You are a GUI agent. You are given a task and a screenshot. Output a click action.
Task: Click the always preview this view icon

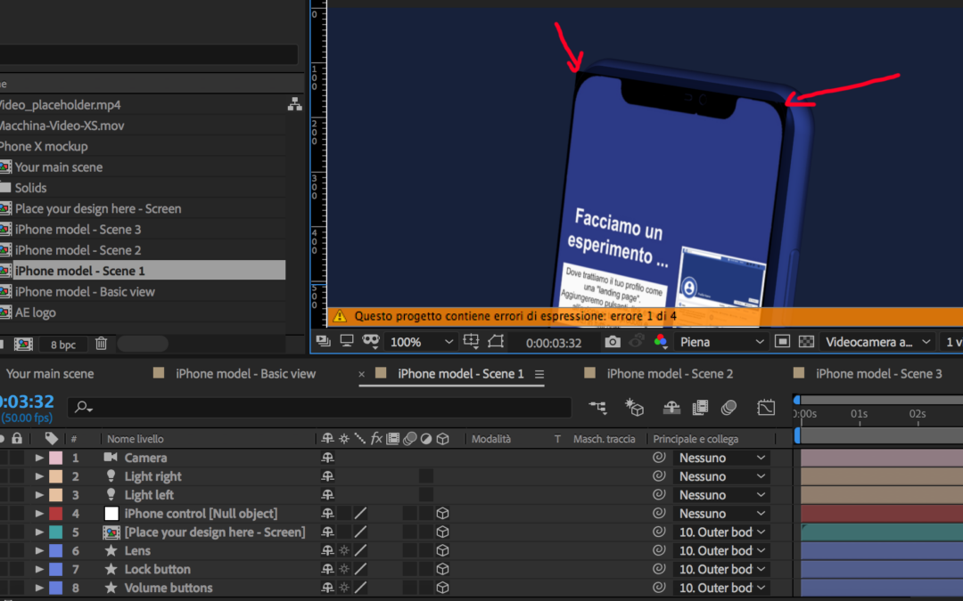click(324, 341)
